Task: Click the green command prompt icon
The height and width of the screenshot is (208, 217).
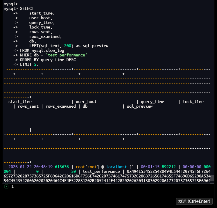Action: (6, 186)
